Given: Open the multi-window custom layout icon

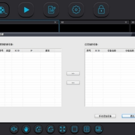Looking at the screenshot, I should coord(98,129).
